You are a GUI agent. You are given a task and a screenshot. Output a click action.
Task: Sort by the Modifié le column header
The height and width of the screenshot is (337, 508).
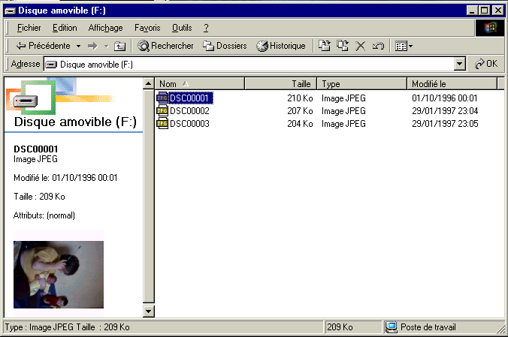click(452, 84)
